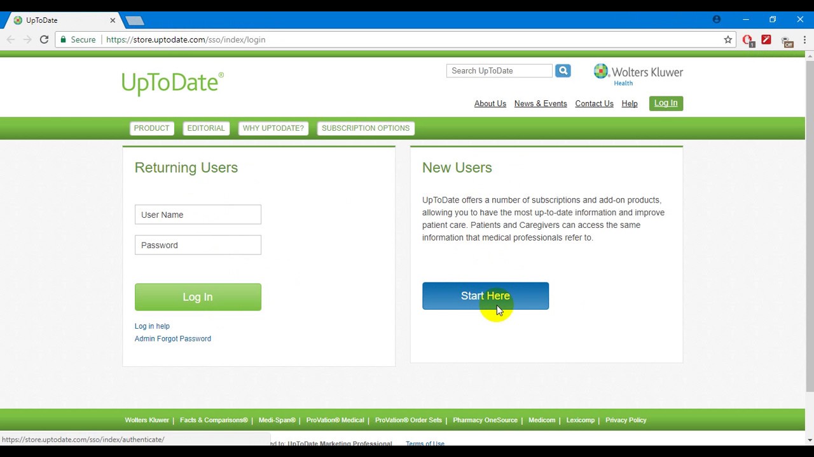This screenshot has width=814, height=457.
Task: Open Wolters Kluwer footer link
Action: tap(147, 420)
